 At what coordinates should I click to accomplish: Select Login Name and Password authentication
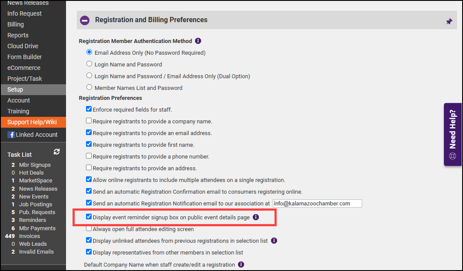click(x=89, y=64)
